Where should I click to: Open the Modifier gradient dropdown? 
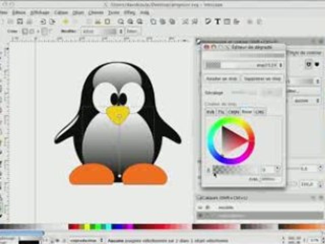103,32
